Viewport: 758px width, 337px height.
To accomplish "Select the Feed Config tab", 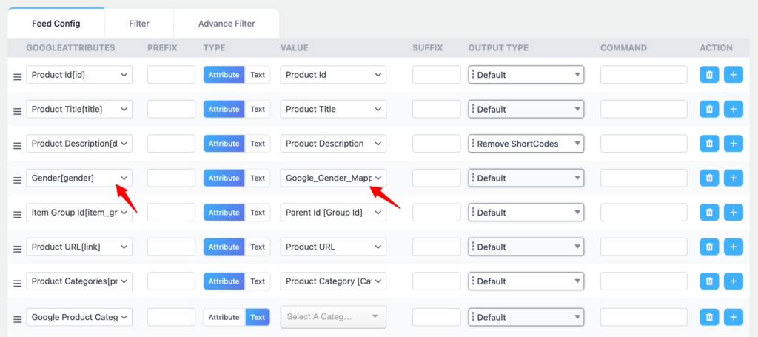I will pyautogui.click(x=56, y=24).
